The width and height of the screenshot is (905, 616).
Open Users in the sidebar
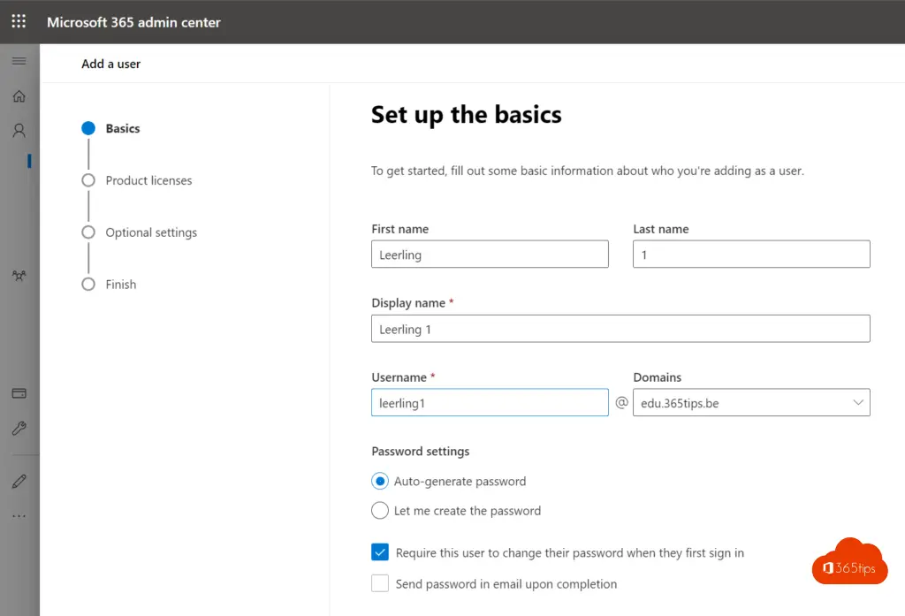(19, 131)
